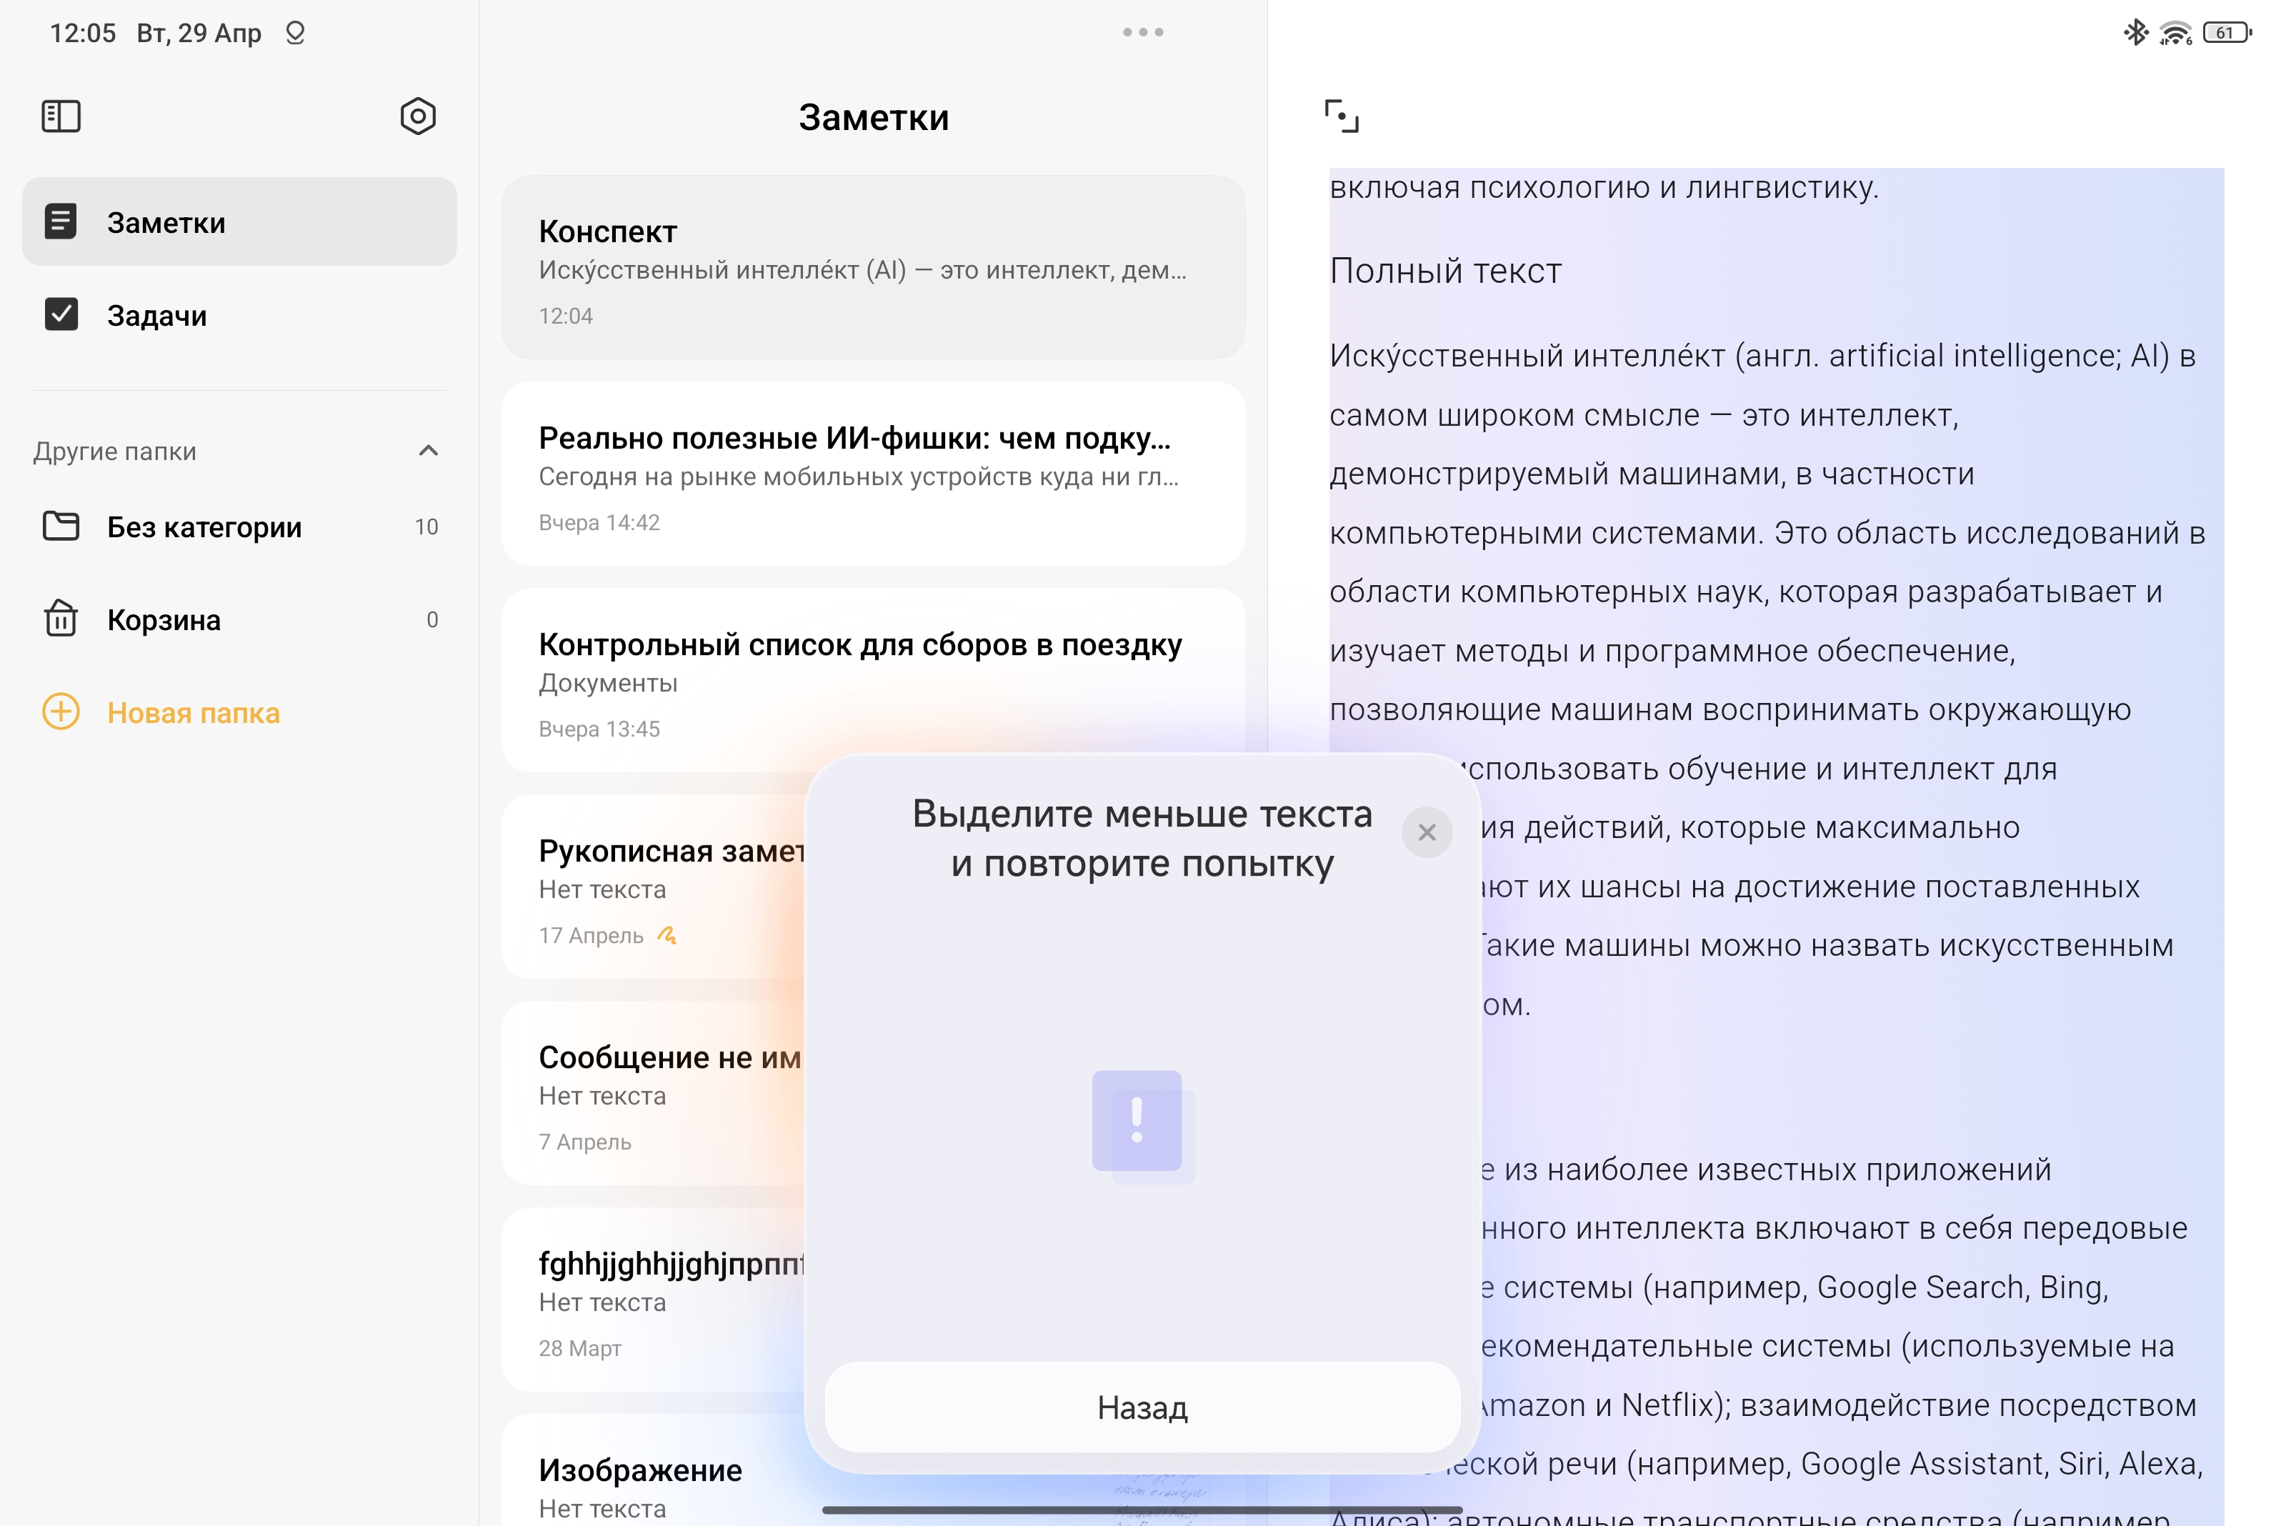Collapse the Другие папки list
This screenshot has width=2286, height=1526.
coord(428,449)
